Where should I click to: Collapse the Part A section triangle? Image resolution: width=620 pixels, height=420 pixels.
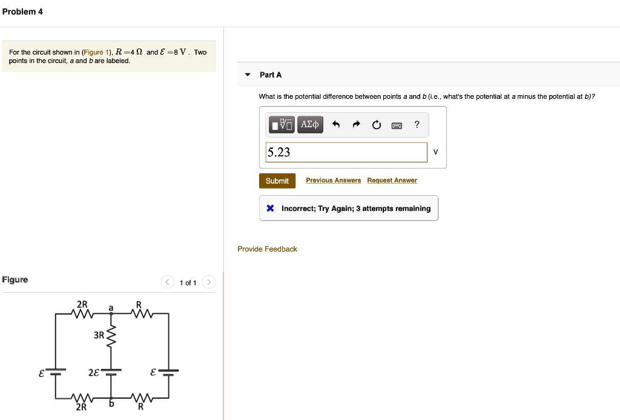(x=247, y=74)
